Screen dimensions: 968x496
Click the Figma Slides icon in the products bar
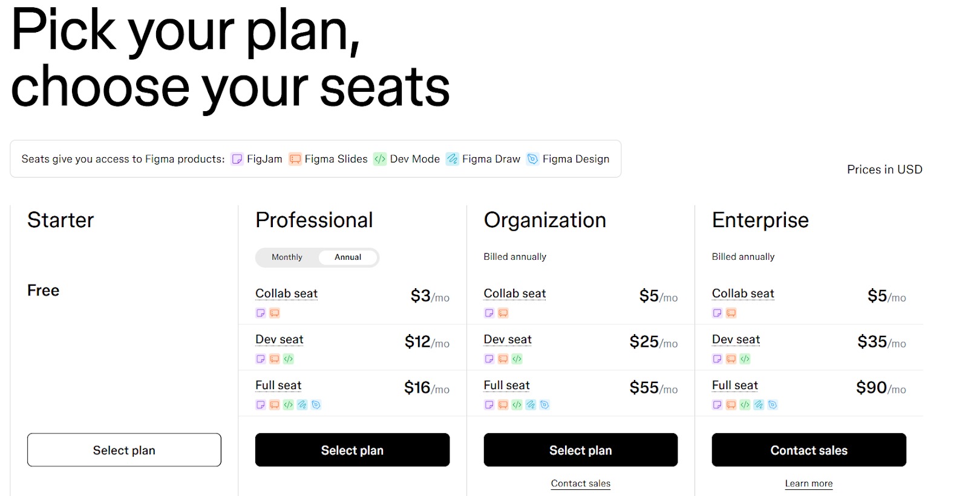coord(295,159)
